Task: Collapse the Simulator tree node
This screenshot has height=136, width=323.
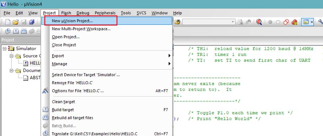Action: pos(5,49)
